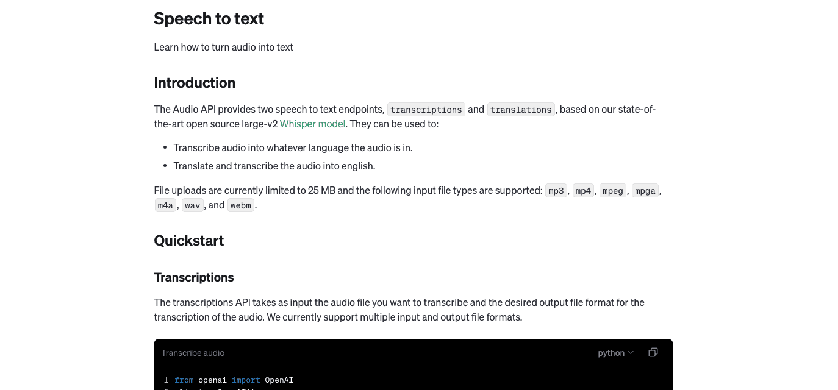This screenshot has height=390, width=838.
Task: Click the Introduction section heading
Action: coord(195,82)
